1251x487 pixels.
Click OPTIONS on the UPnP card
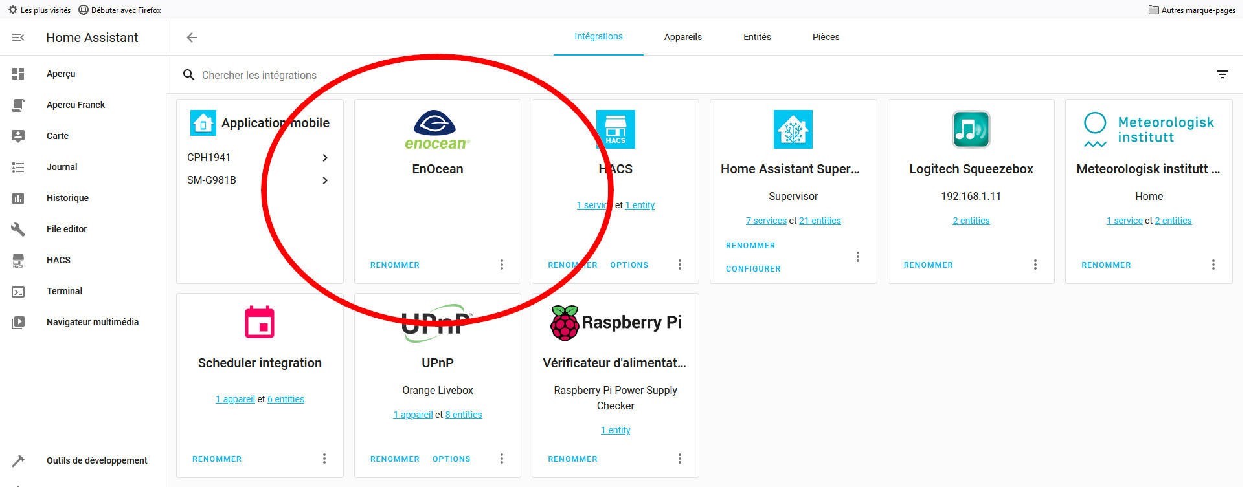pos(451,459)
